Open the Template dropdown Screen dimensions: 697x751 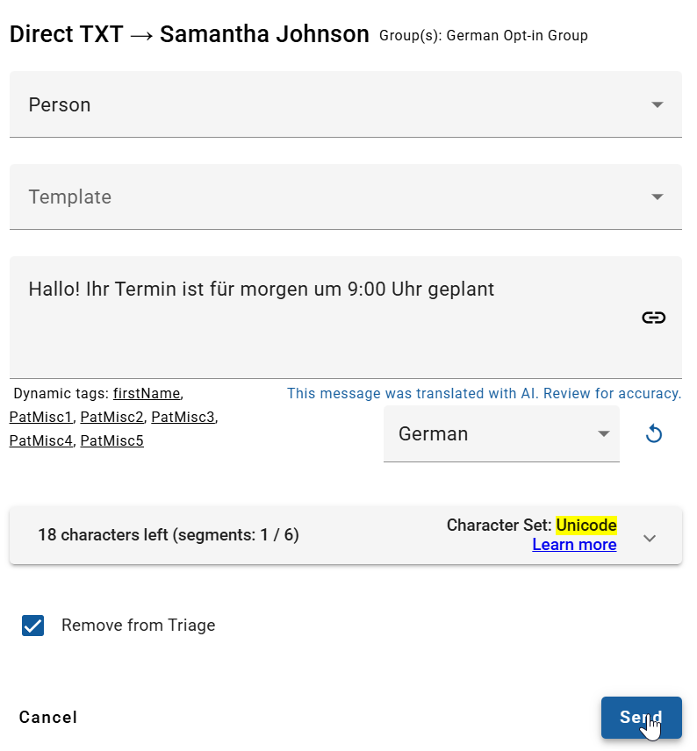click(x=345, y=197)
